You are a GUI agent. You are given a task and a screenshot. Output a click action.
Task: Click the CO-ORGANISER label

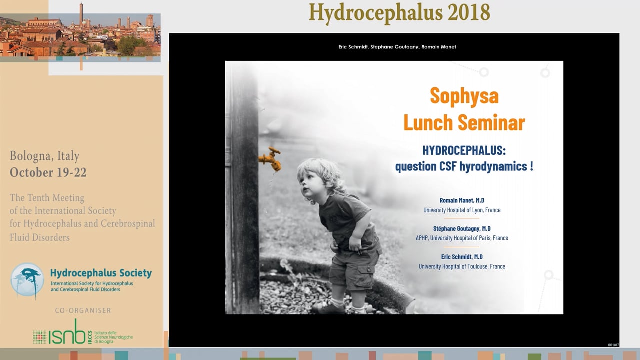click(x=83, y=310)
